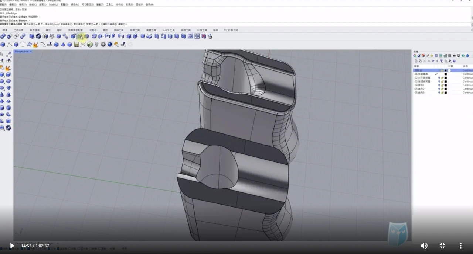Open the SubD(U) menu

(53, 4)
